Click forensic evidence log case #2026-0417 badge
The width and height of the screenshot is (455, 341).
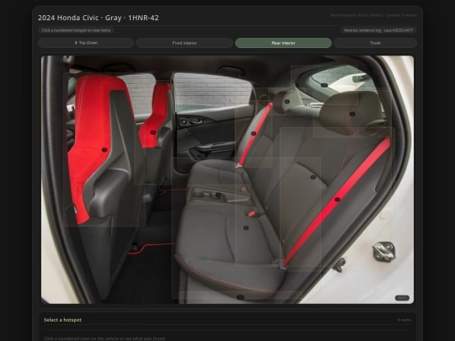[x=378, y=30]
